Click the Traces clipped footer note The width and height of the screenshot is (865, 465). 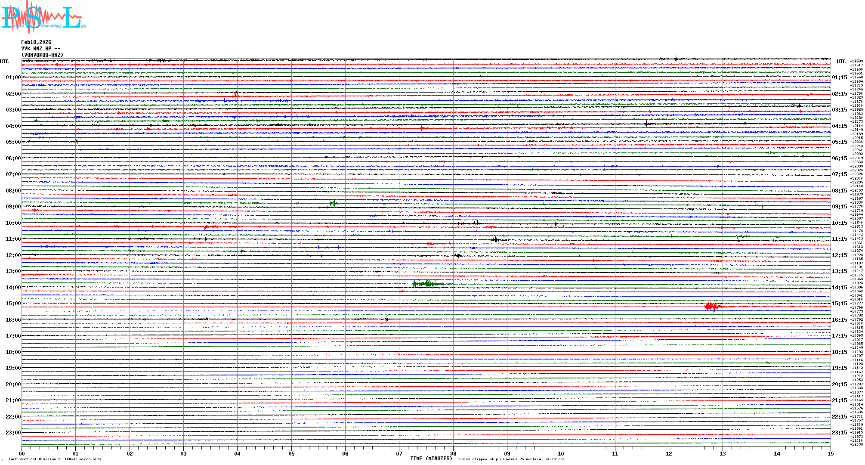[x=510, y=459]
